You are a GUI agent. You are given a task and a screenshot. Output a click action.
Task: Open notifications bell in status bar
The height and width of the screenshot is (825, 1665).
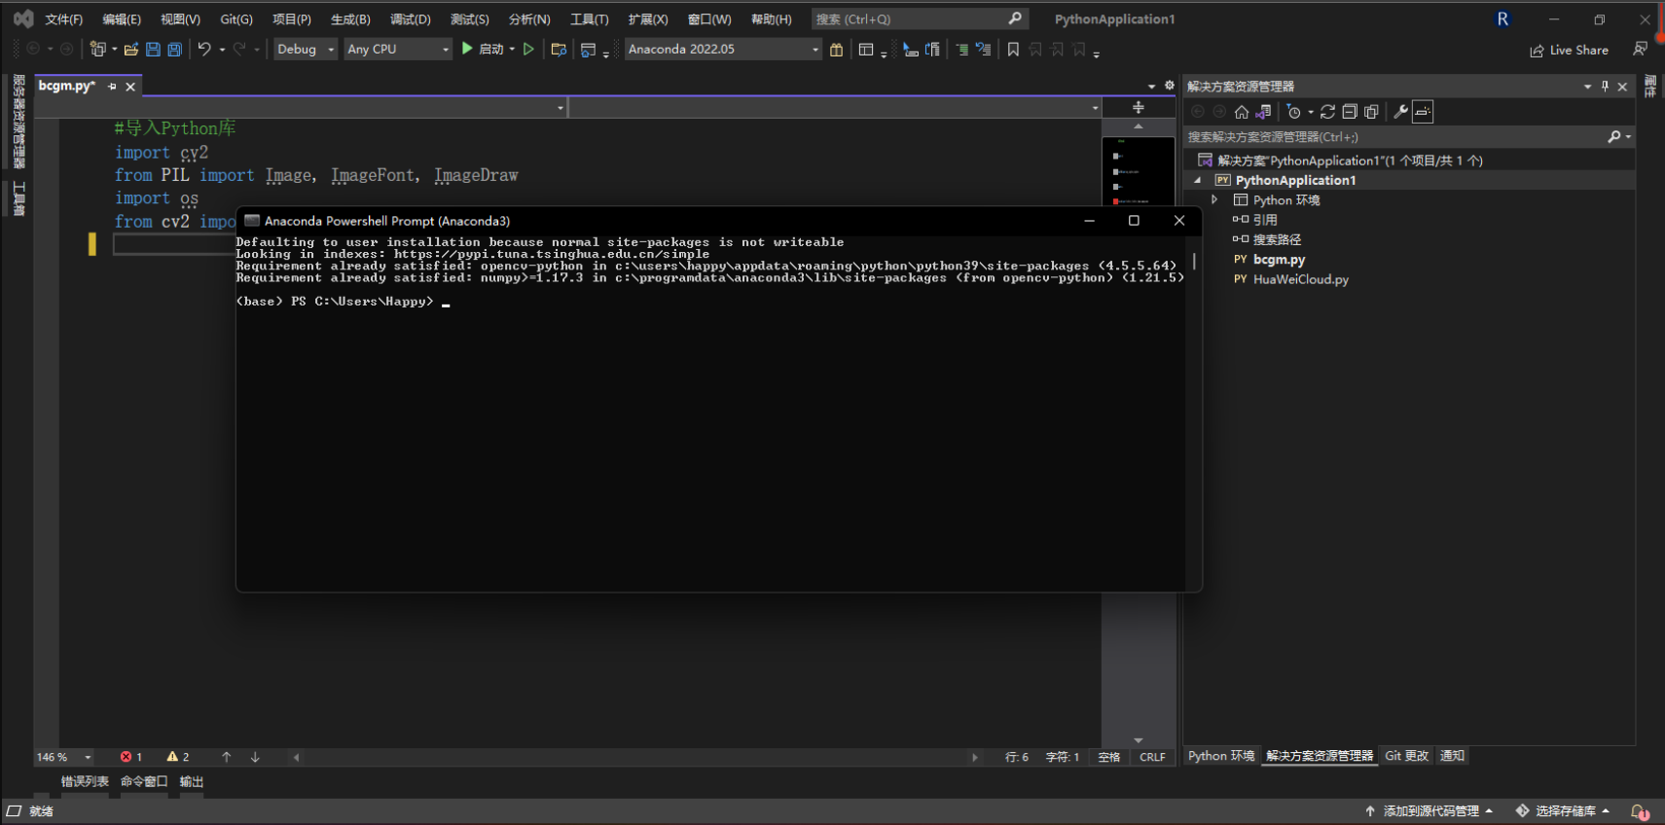click(x=1639, y=811)
